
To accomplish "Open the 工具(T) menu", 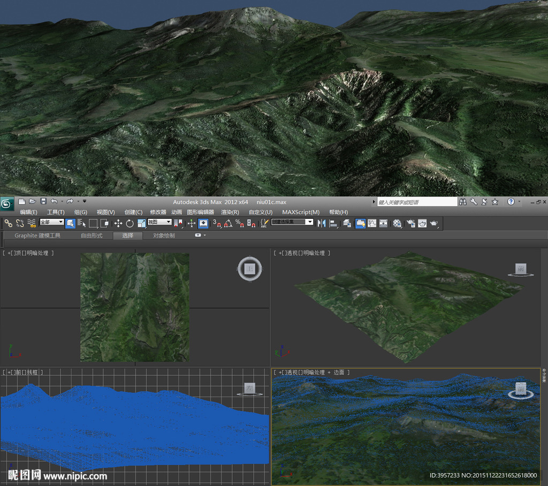I will point(56,212).
